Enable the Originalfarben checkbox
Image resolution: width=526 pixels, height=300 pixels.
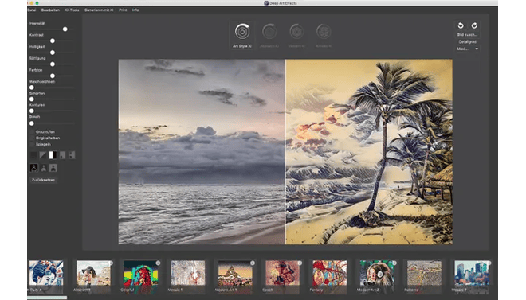tap(32, 138)
